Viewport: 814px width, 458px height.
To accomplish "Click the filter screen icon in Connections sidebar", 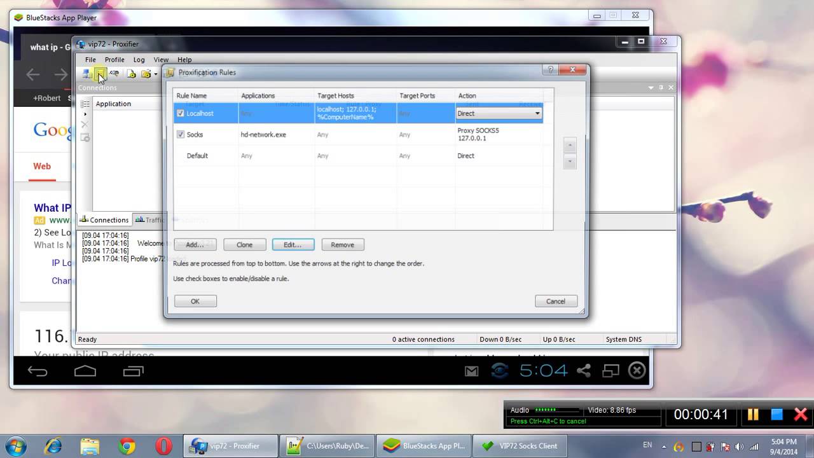I will [85, 137].
